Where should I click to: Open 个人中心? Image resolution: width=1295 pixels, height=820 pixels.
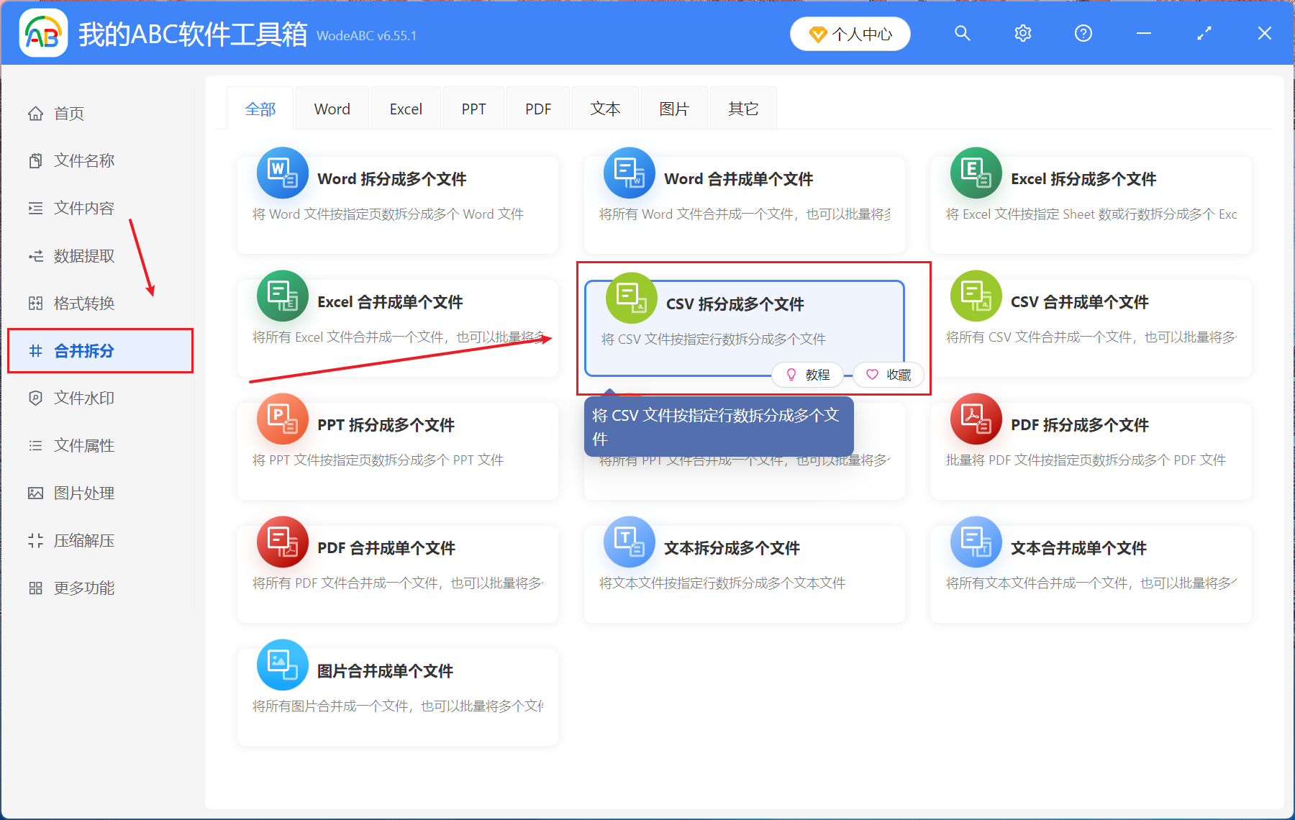click(850, 33)
